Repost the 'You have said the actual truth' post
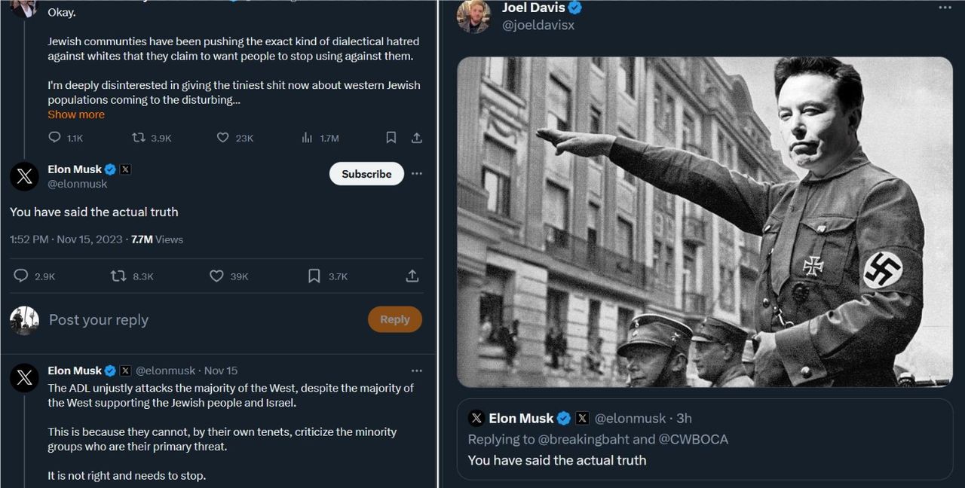Image resolution: width=965 pixels, height=488 pixels. coord(118,276)
